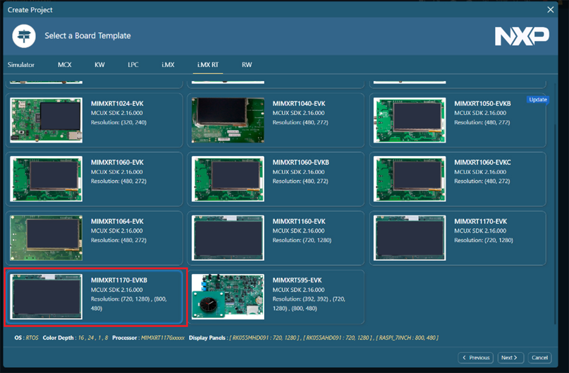The image size is (569, 373).
Task: Select the MIMXRT1170-EVKB board image
Action: tap(46, 297)
